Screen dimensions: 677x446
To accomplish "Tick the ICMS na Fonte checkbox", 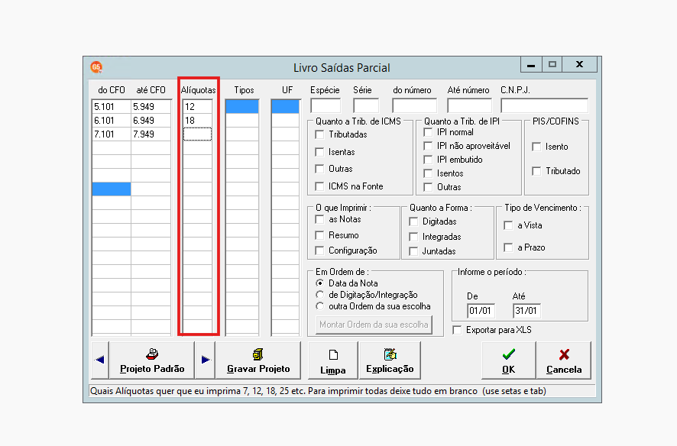I will click(x=320, y=186).
